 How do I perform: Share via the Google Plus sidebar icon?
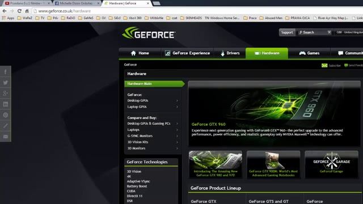(5, 93)
